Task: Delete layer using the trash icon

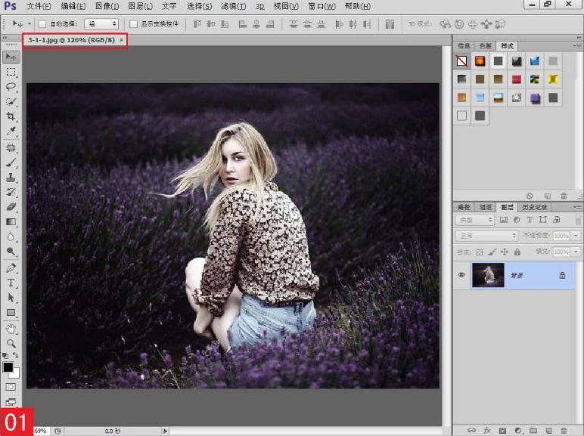Action: [x=564, y=431]
